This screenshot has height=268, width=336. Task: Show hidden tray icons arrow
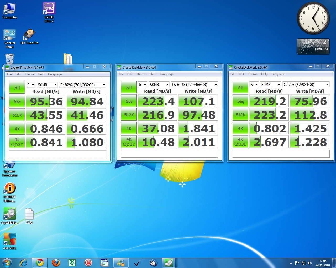pyautogui.click(x=291, y=263)
